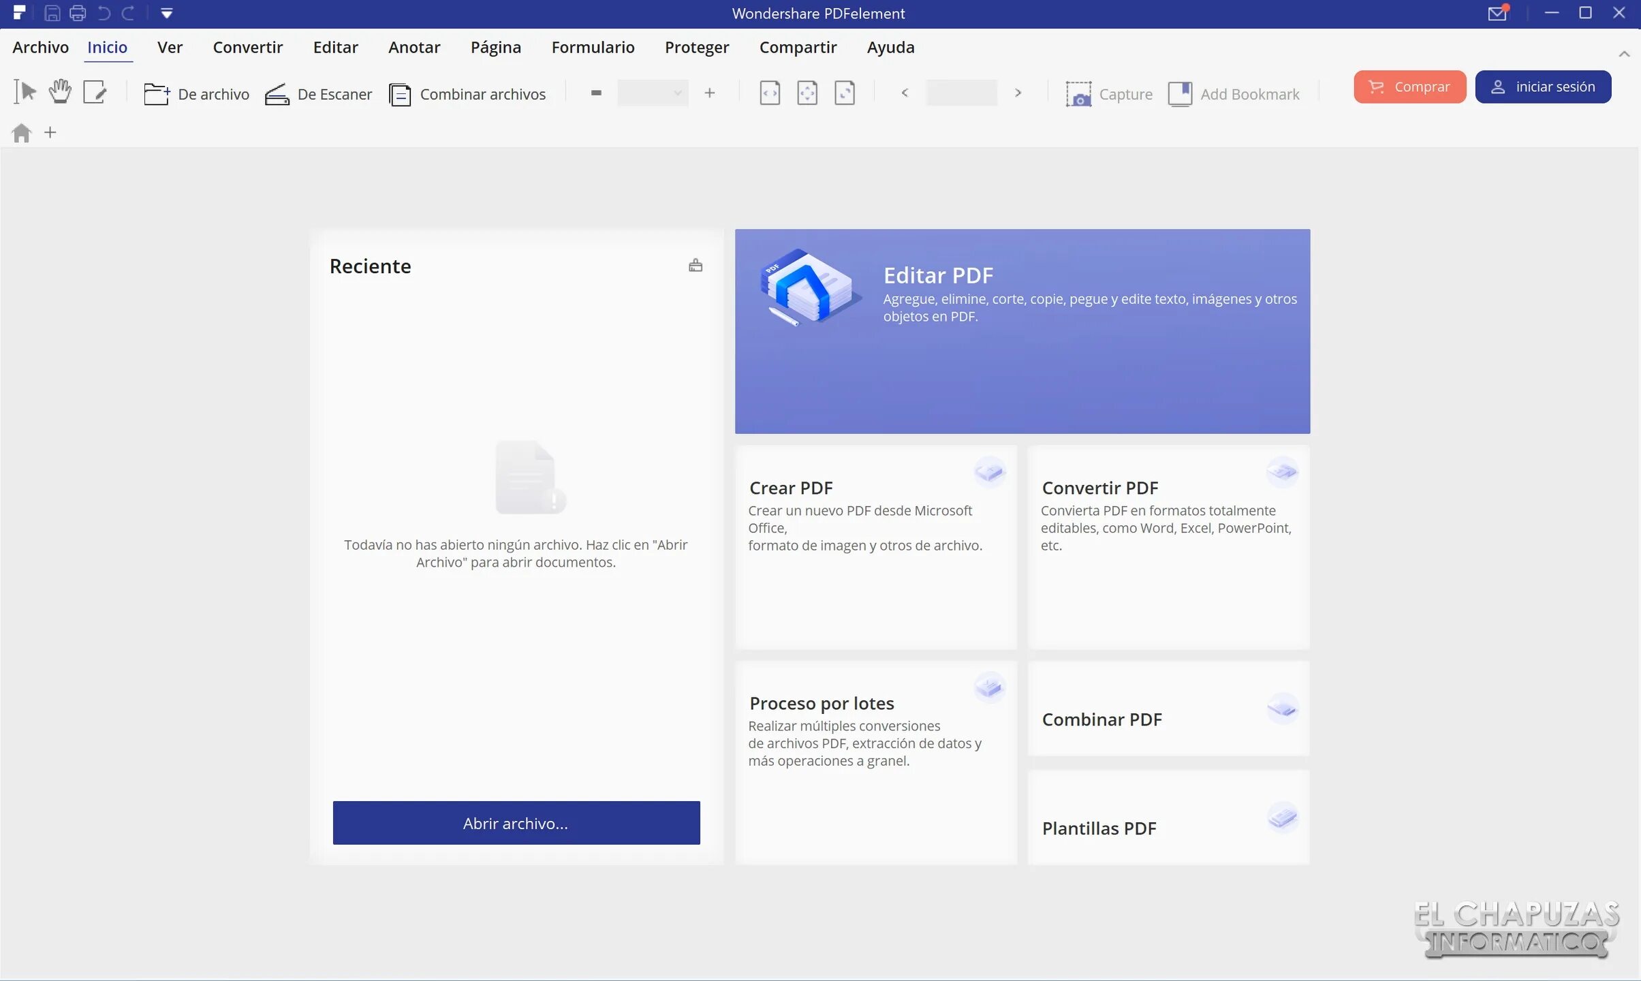Expand the quick access toolbar dropdown arrow

pos(166,13)
